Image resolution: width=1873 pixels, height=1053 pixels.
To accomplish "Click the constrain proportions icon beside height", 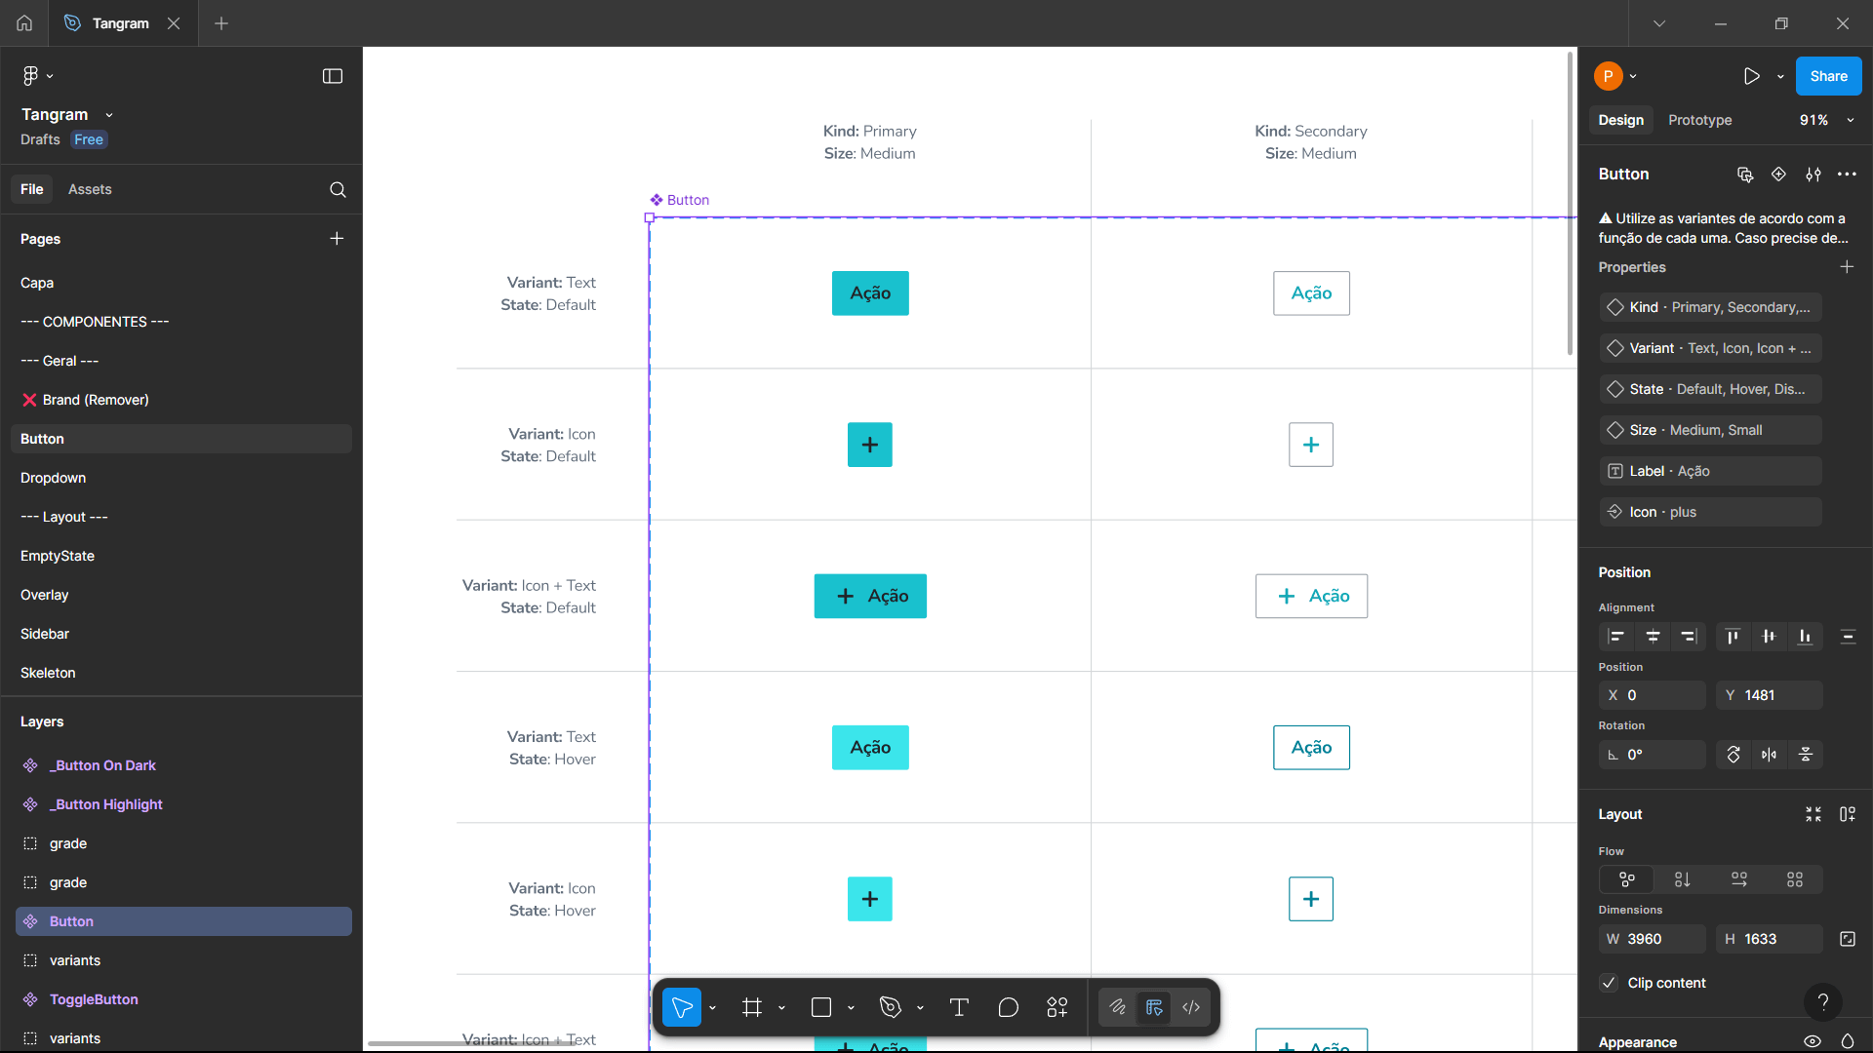I will coord(1847,939).
